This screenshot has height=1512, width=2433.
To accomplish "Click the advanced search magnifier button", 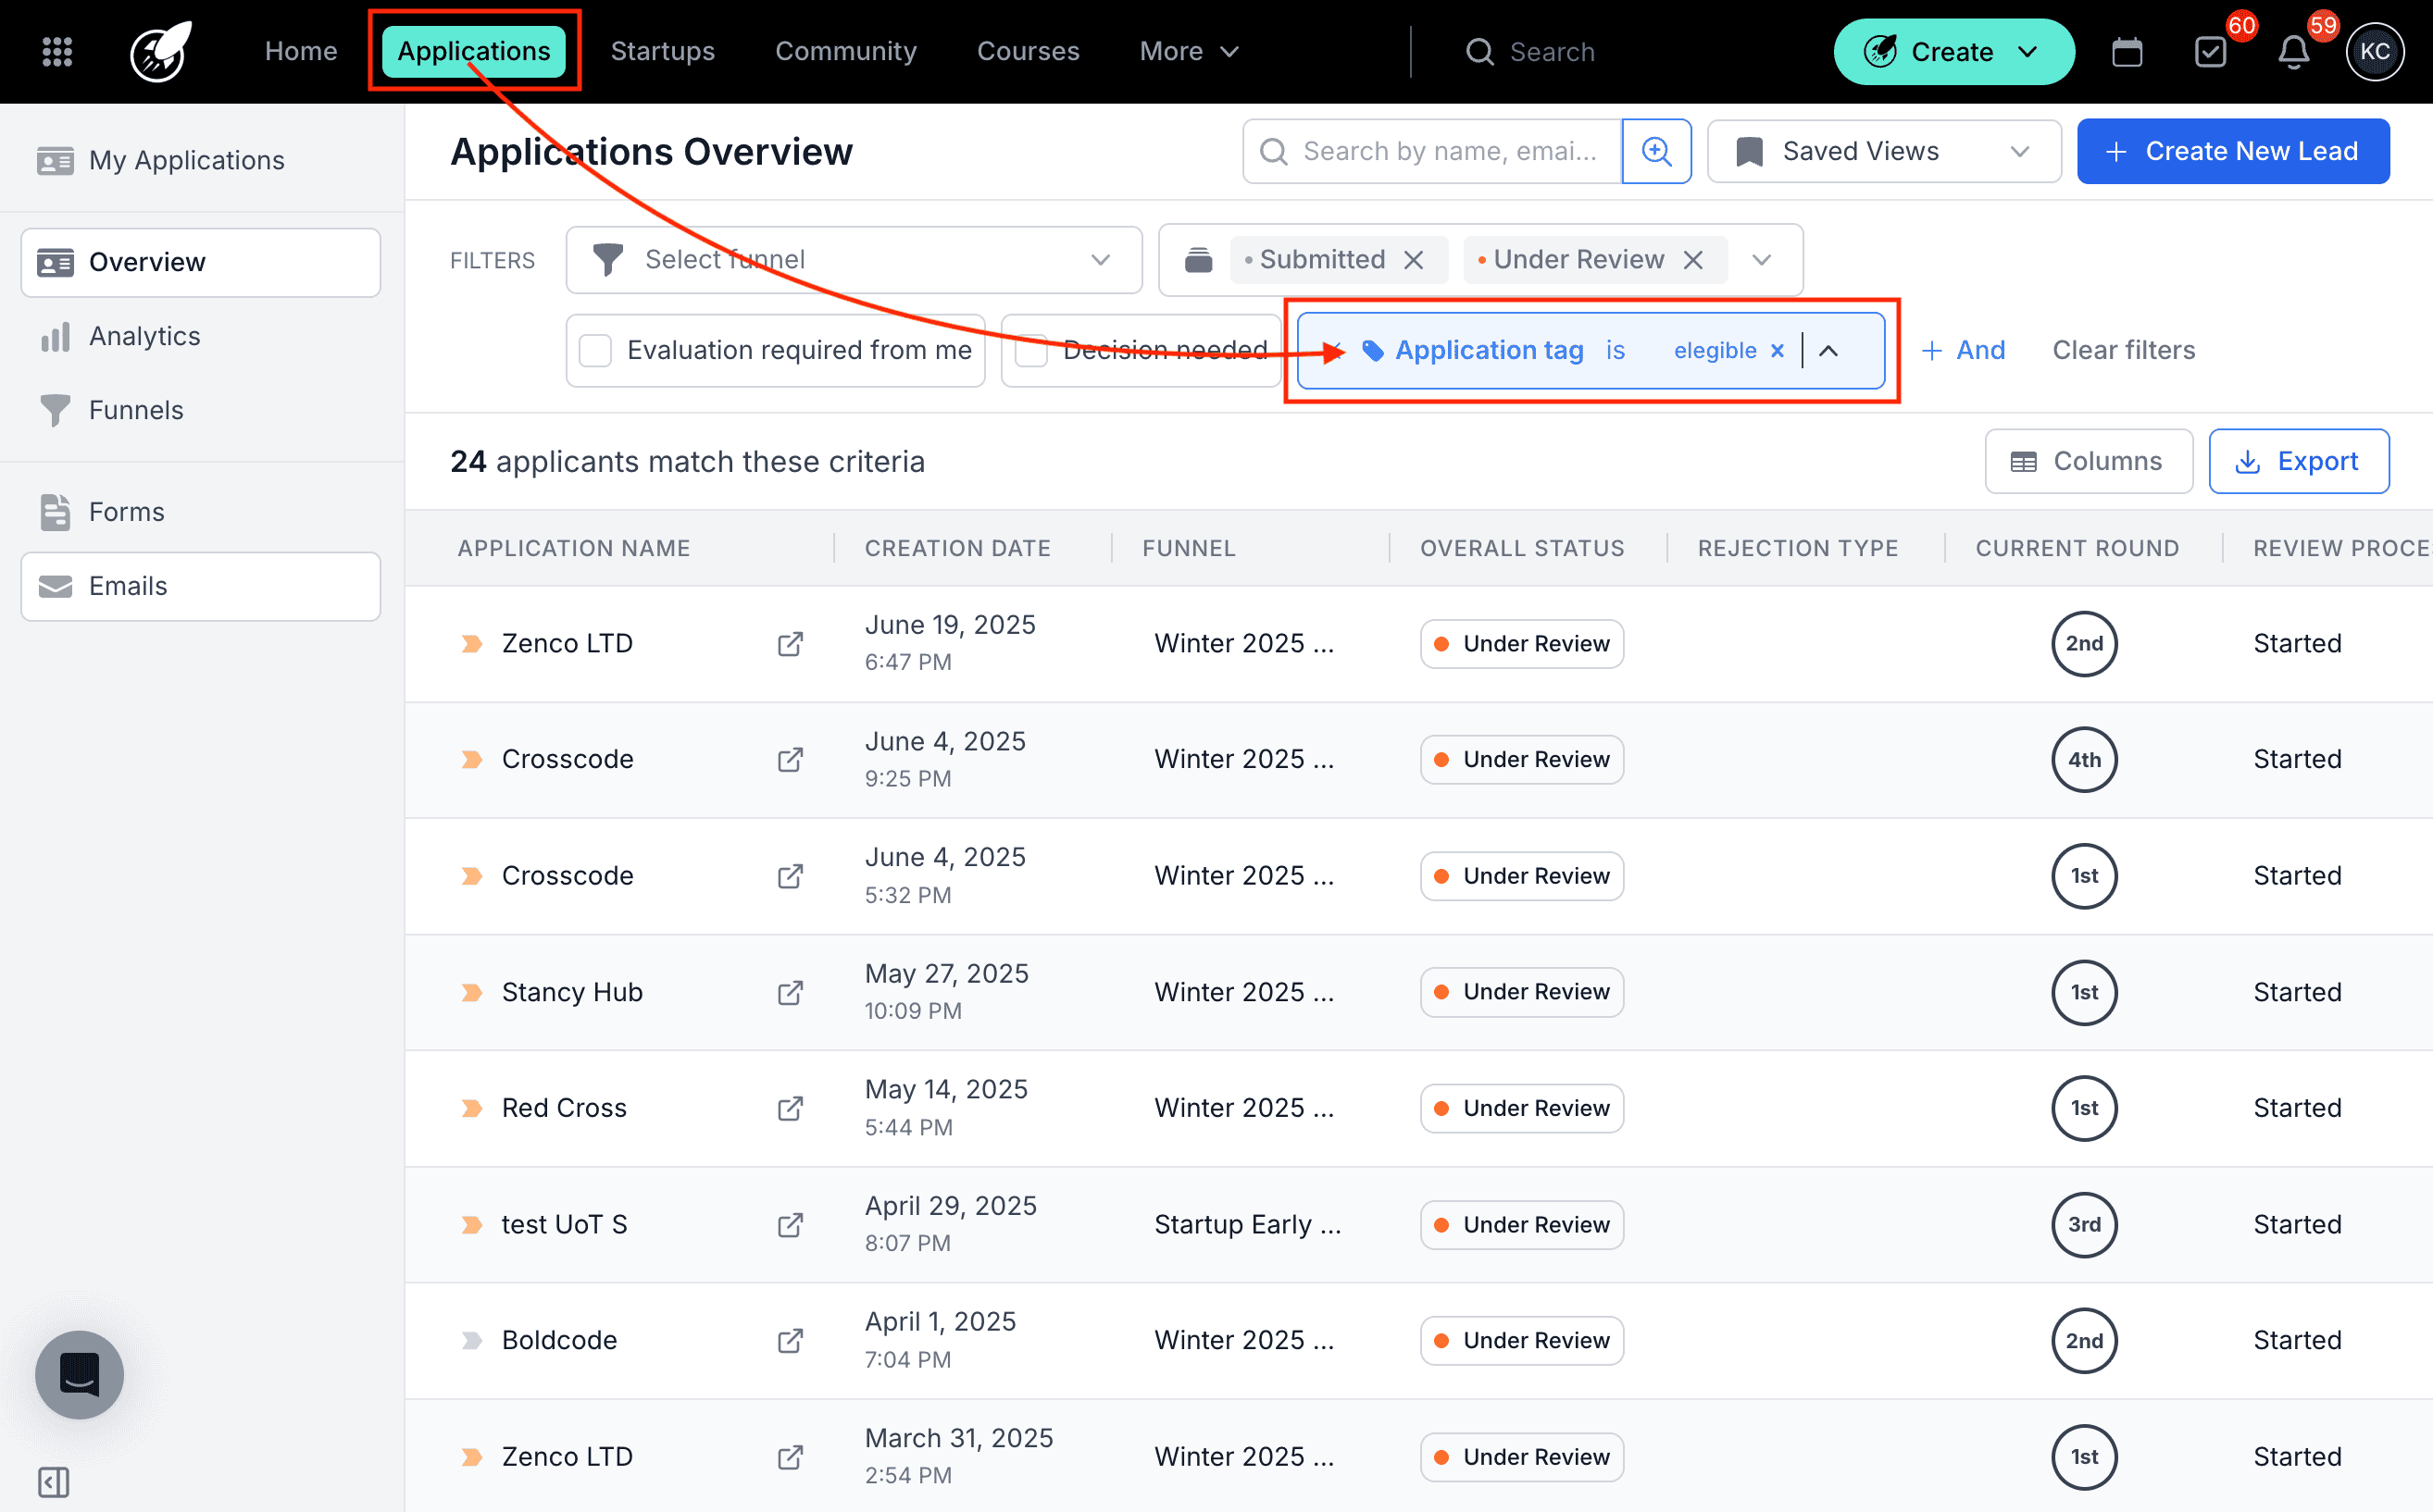I will (x=1655, y=151).
